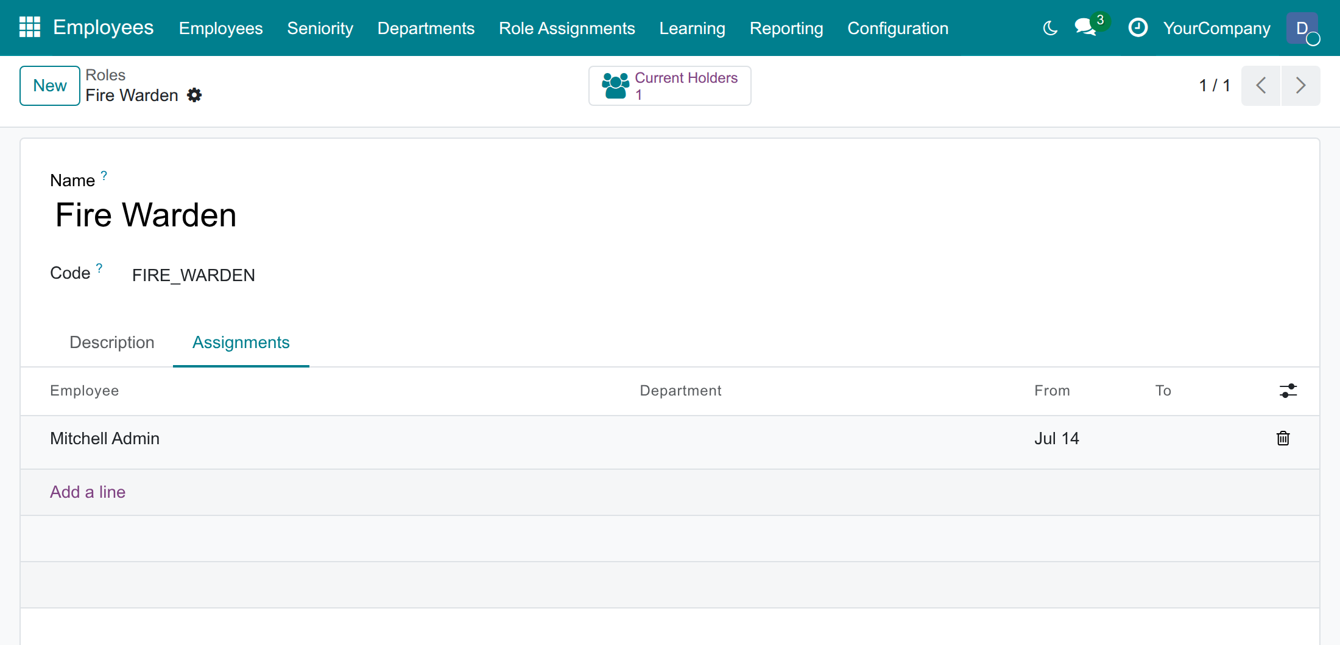
Task: Open the apps grid menu icon
Action: (30, 27)
